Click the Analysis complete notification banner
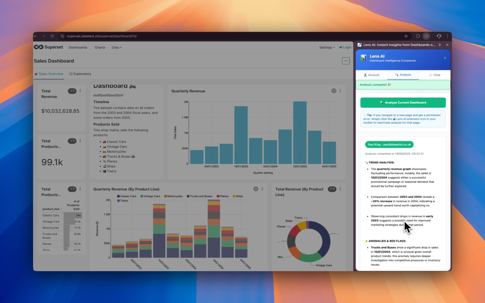This screenshot has width=485, height=303. [403, 85]
